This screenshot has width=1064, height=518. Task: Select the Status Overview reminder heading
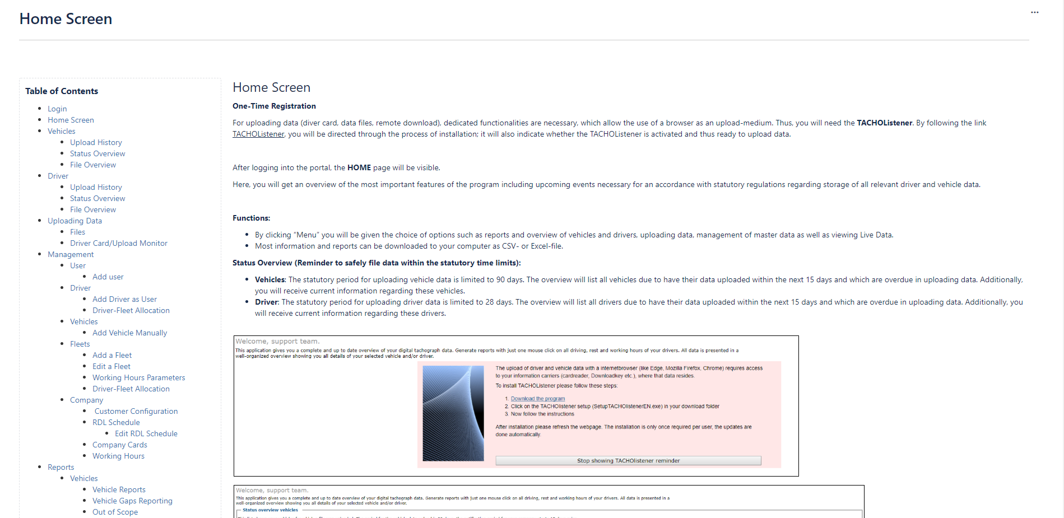[x=377, y=263]
